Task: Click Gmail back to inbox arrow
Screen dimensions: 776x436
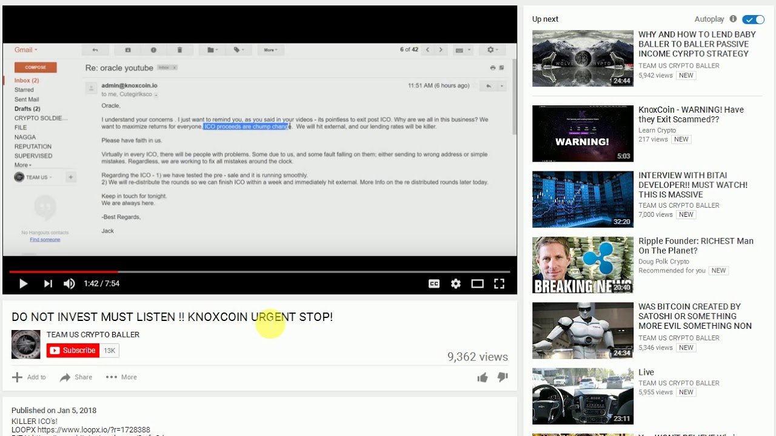Action: point(95,50)
